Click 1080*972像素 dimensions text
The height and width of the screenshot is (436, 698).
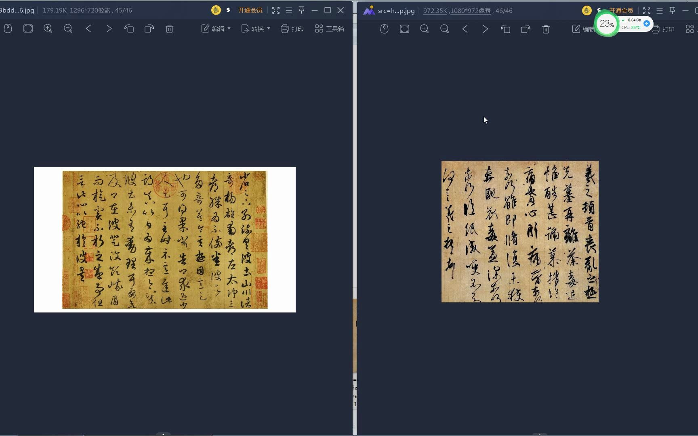click(471, 11)
